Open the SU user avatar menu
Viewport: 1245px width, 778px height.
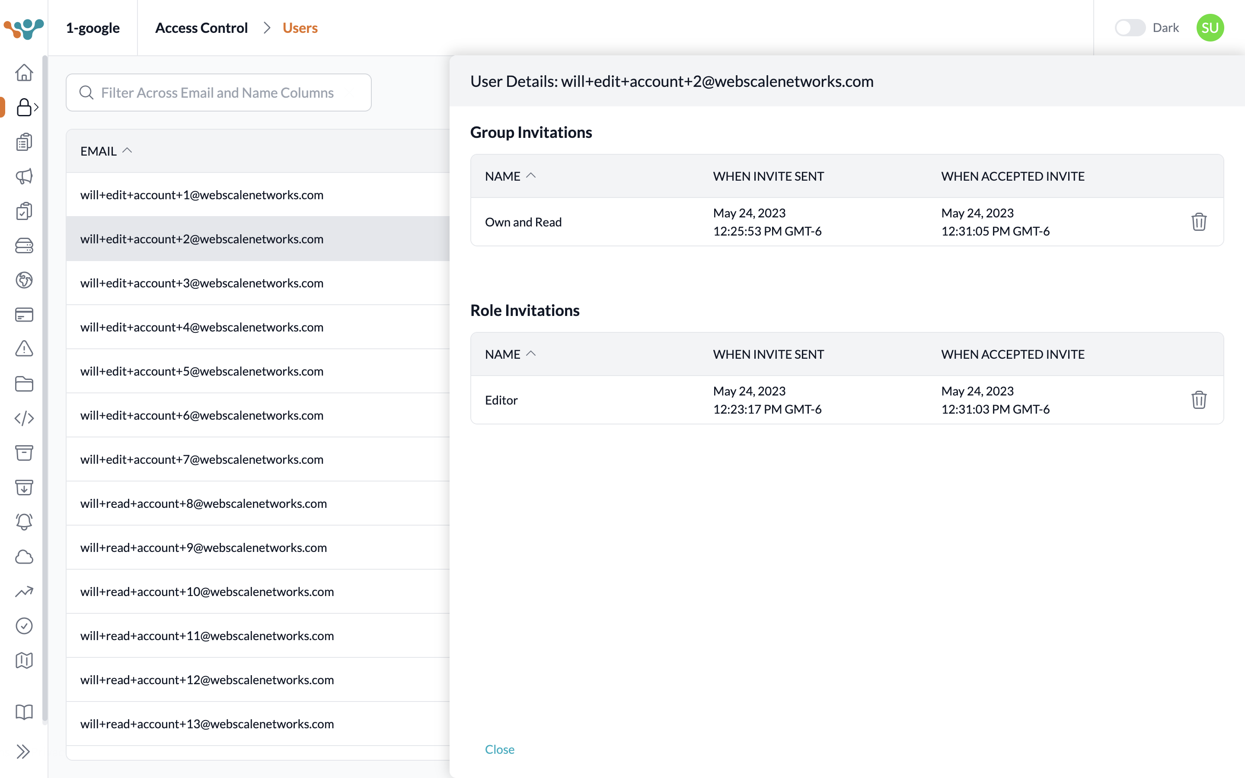click(1210, 28)
